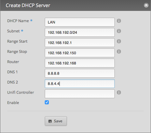This screenshot has height=133, width=151.
Task: Click the DNS 1 label
Action: (12, 72)
